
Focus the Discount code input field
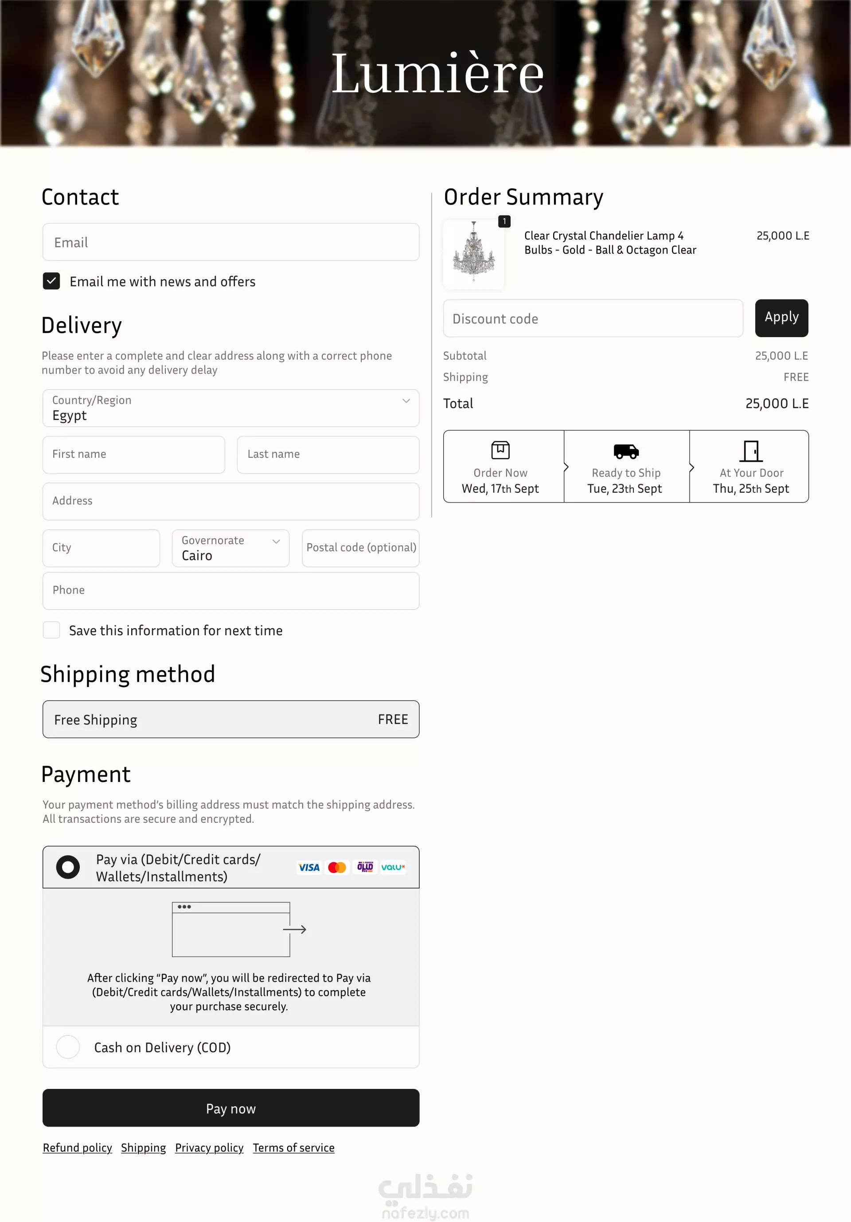[x=593, y=318]
